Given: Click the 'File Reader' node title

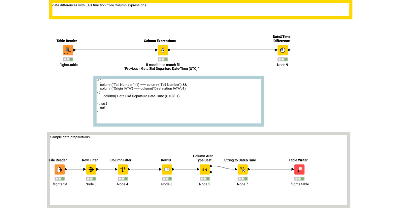Looking at the screenshot, I should coord(58,160).
